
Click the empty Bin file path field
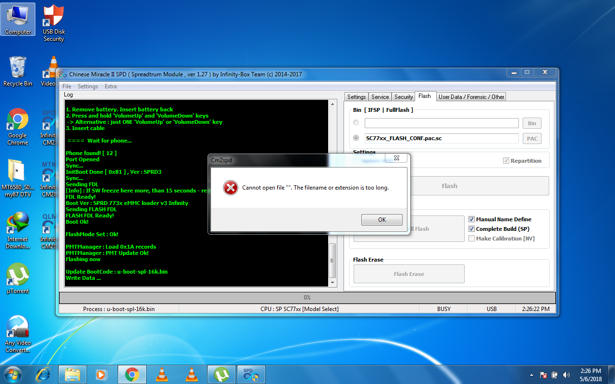pyautogui.click(x=442, y=123)
